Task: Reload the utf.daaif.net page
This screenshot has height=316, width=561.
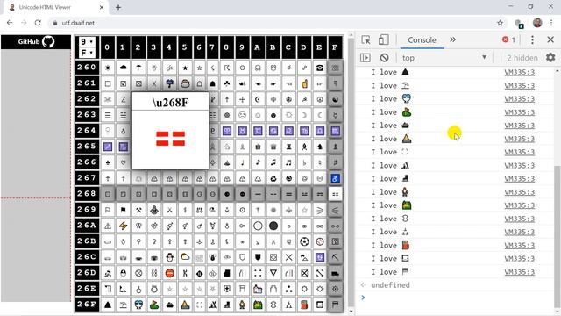Action: [x=38, y=23]
